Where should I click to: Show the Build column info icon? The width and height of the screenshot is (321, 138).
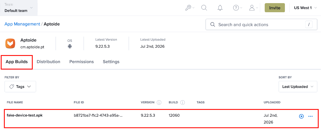coord(183,102)
